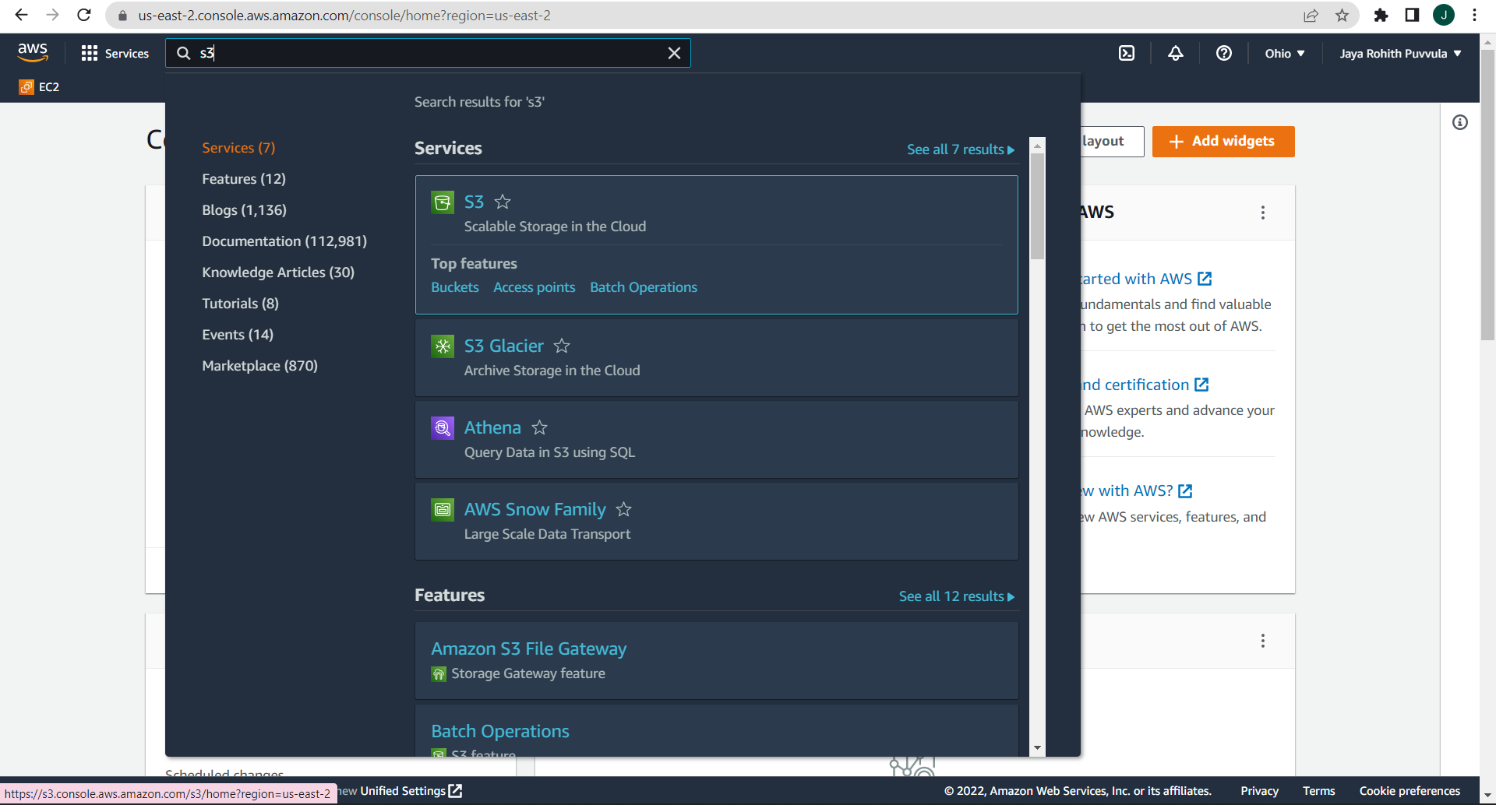Launch AWS CloudShell from the toolbar
This screenshot has height=805, width=1496.
click(1127, 53)
